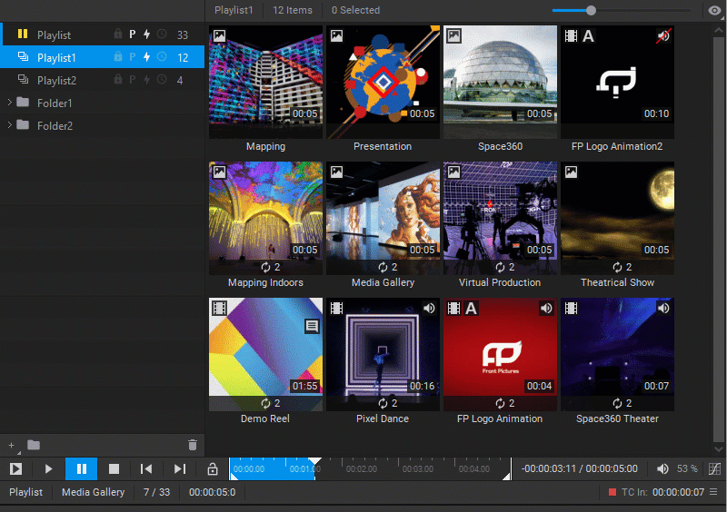Click the Playlist label in status bar
Screen dimensions: 727x512
point(25,492)
